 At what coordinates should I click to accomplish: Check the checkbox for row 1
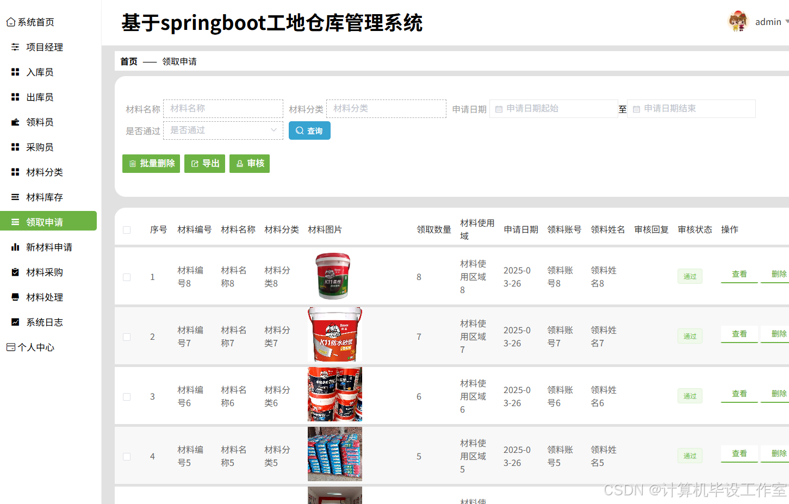point(127,277)
